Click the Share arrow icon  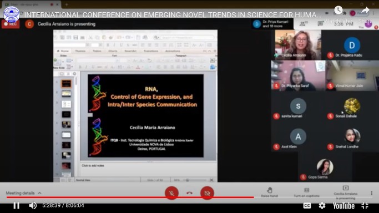click(x=365, y=10)
